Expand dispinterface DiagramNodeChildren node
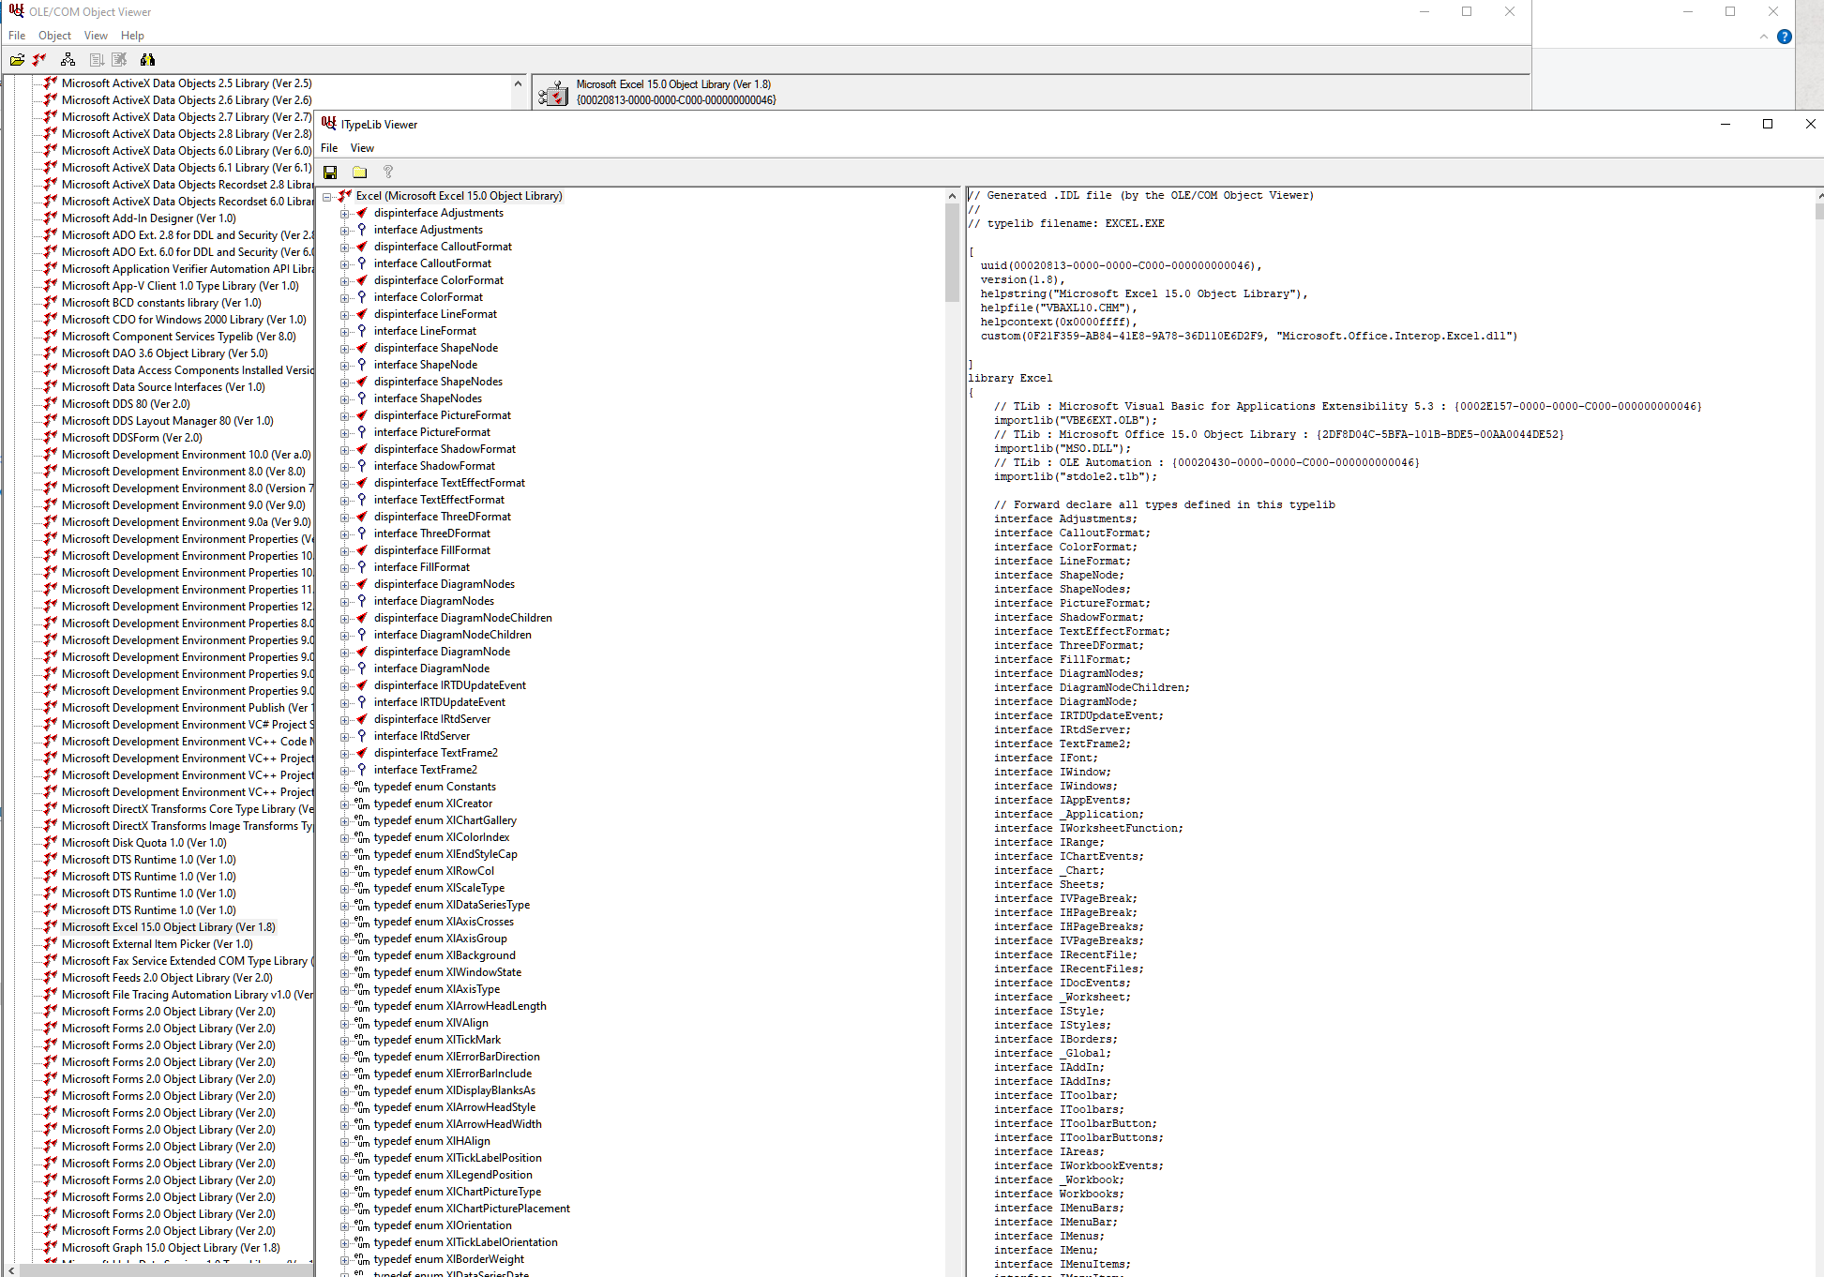The height and width of the screenshot is (1277, 1824). (x=344, y=619)
